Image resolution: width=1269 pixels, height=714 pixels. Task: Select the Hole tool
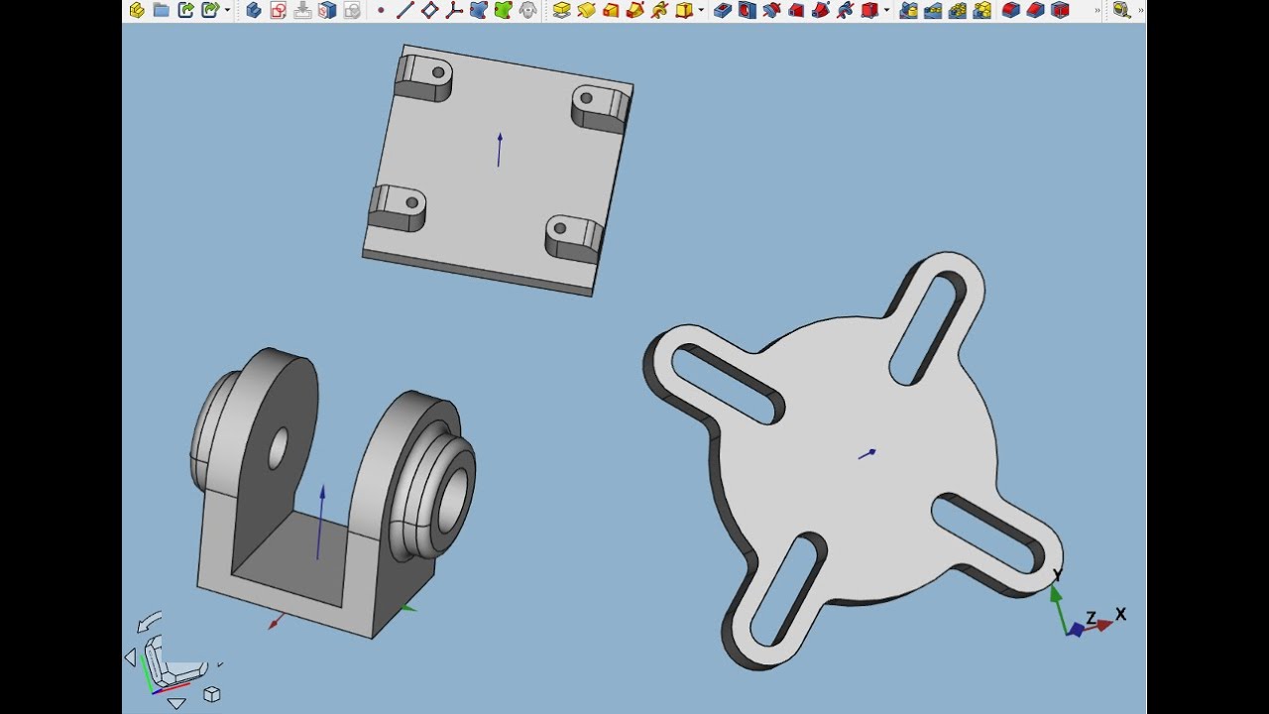747,10
